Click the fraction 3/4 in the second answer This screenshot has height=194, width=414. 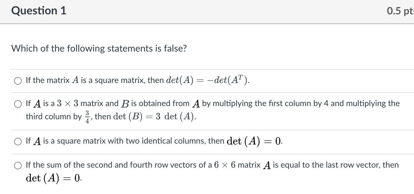(87, 117)
